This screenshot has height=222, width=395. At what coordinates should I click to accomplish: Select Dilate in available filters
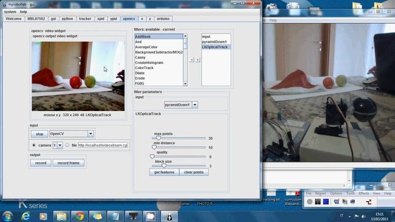point(159,73)
